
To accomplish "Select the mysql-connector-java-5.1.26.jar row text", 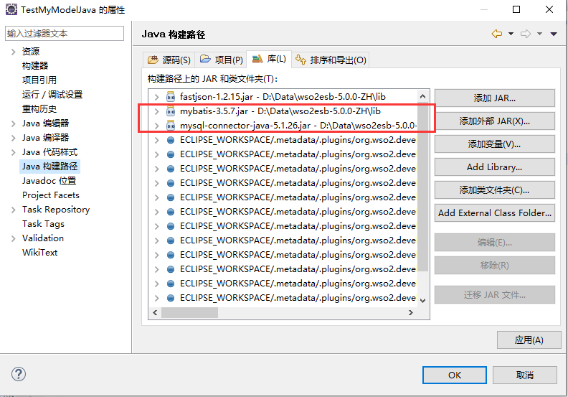I will click(x=298, y=126).
